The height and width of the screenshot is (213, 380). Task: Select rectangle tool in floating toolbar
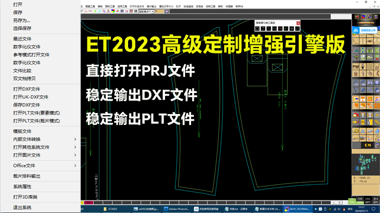pos(257,29)
